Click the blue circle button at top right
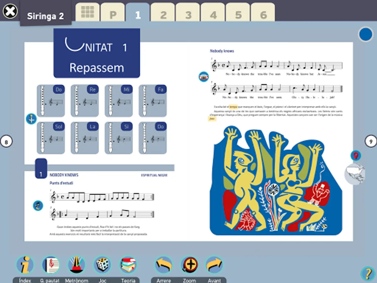377x283 pixels. 366,34
